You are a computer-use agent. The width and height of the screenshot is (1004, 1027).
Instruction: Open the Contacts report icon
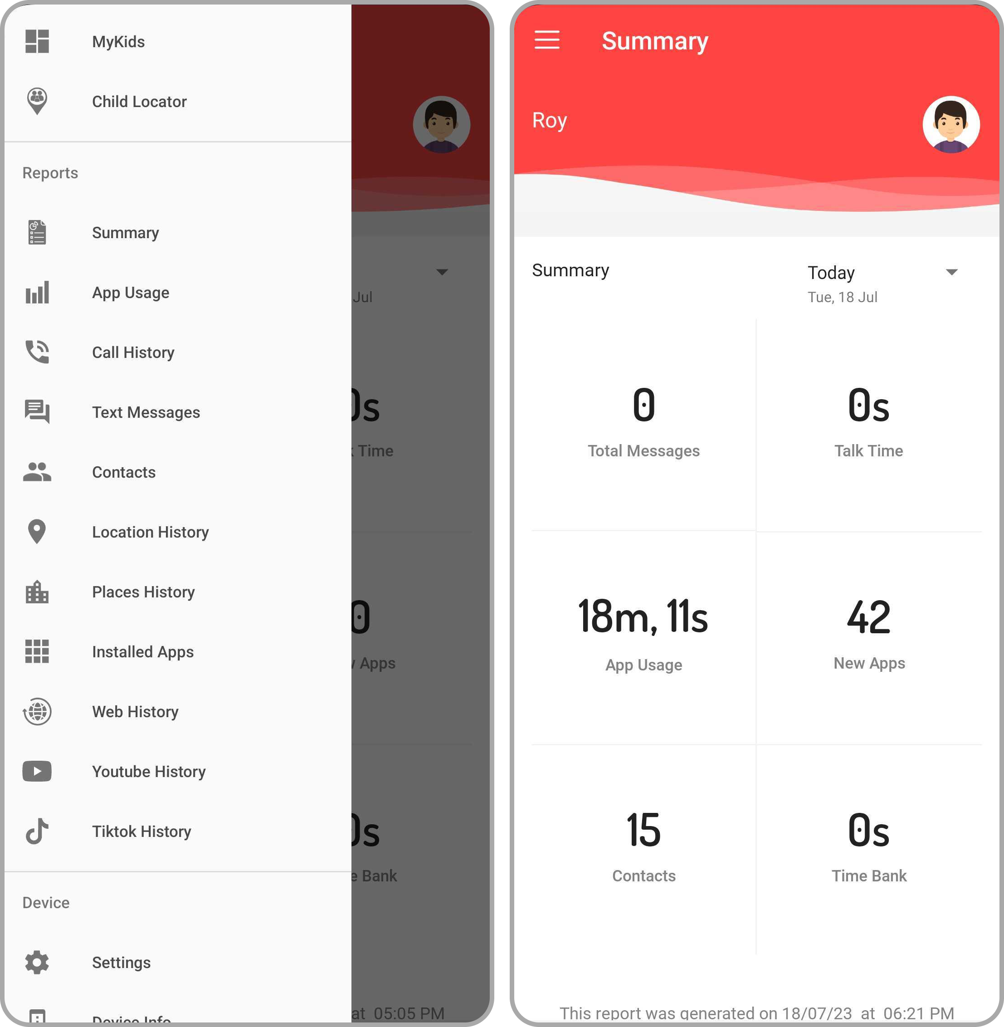(37, 472)
